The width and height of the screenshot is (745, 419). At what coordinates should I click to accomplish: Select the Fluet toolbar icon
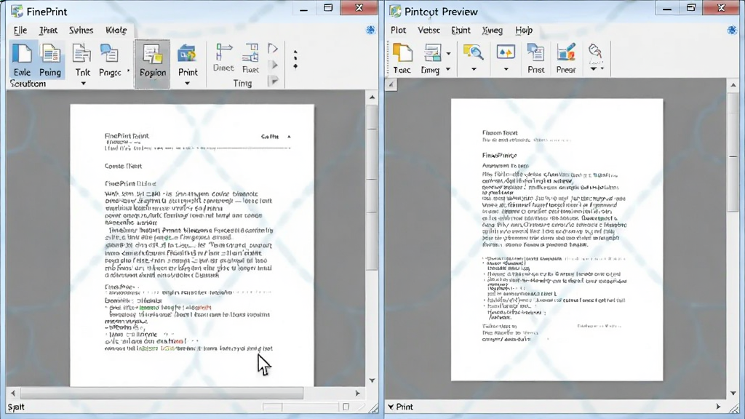(250, 58)
